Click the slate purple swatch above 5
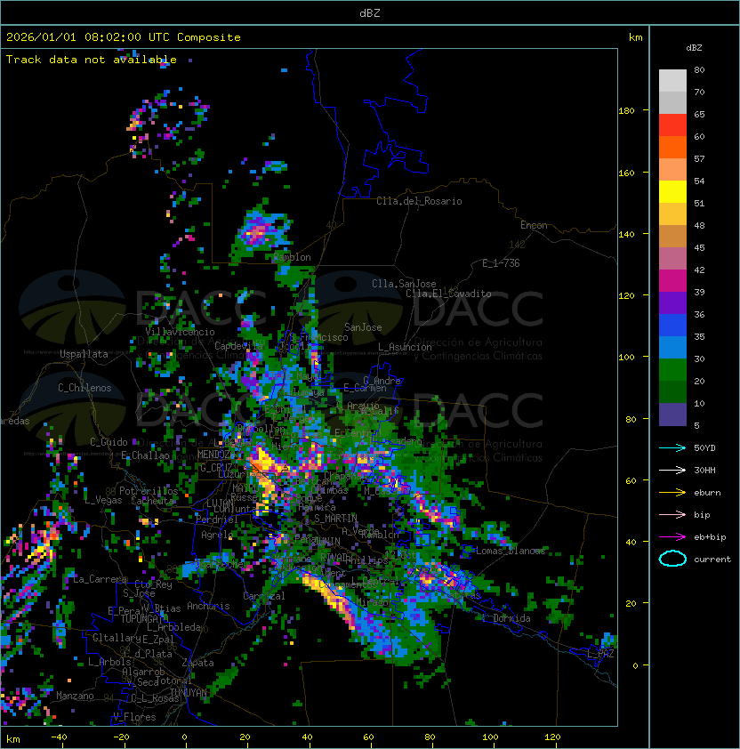Image resolution: width=740 pixels, height=749 pixels. click(672, 415)
